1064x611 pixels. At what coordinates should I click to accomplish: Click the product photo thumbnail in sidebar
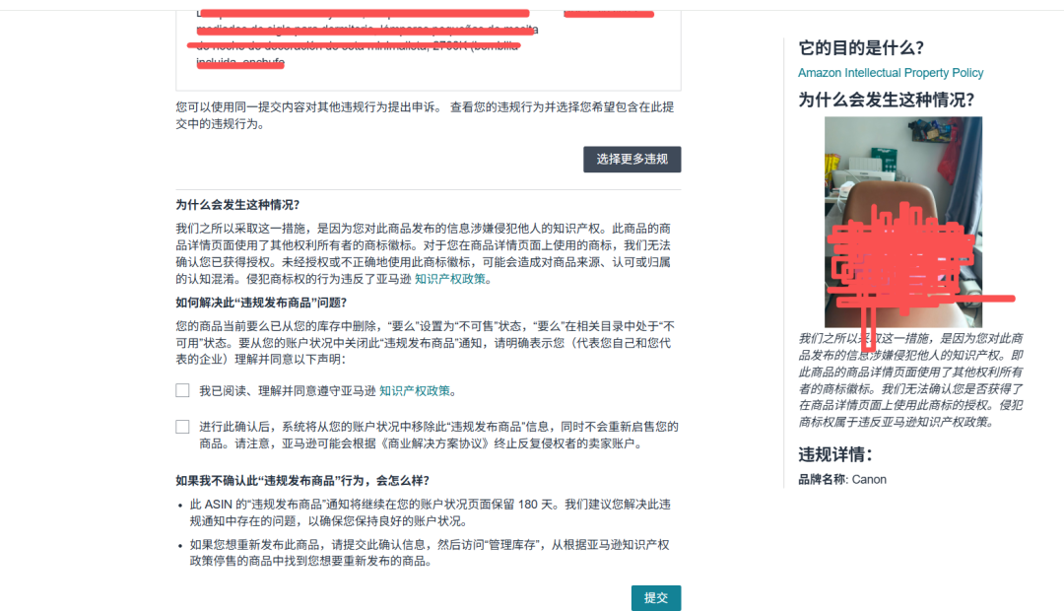click(903, 222)
